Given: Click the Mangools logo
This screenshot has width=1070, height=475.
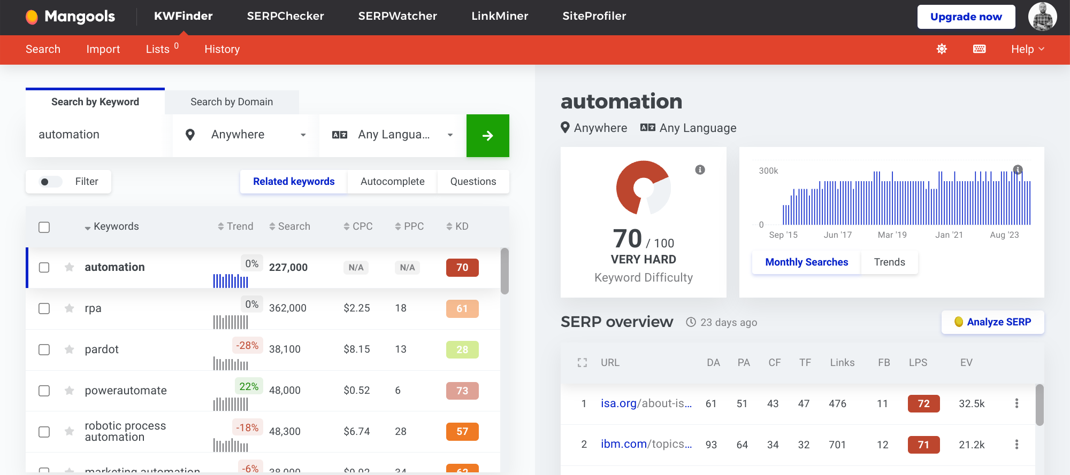Looking at the screenshot, I should coord(70,17).
